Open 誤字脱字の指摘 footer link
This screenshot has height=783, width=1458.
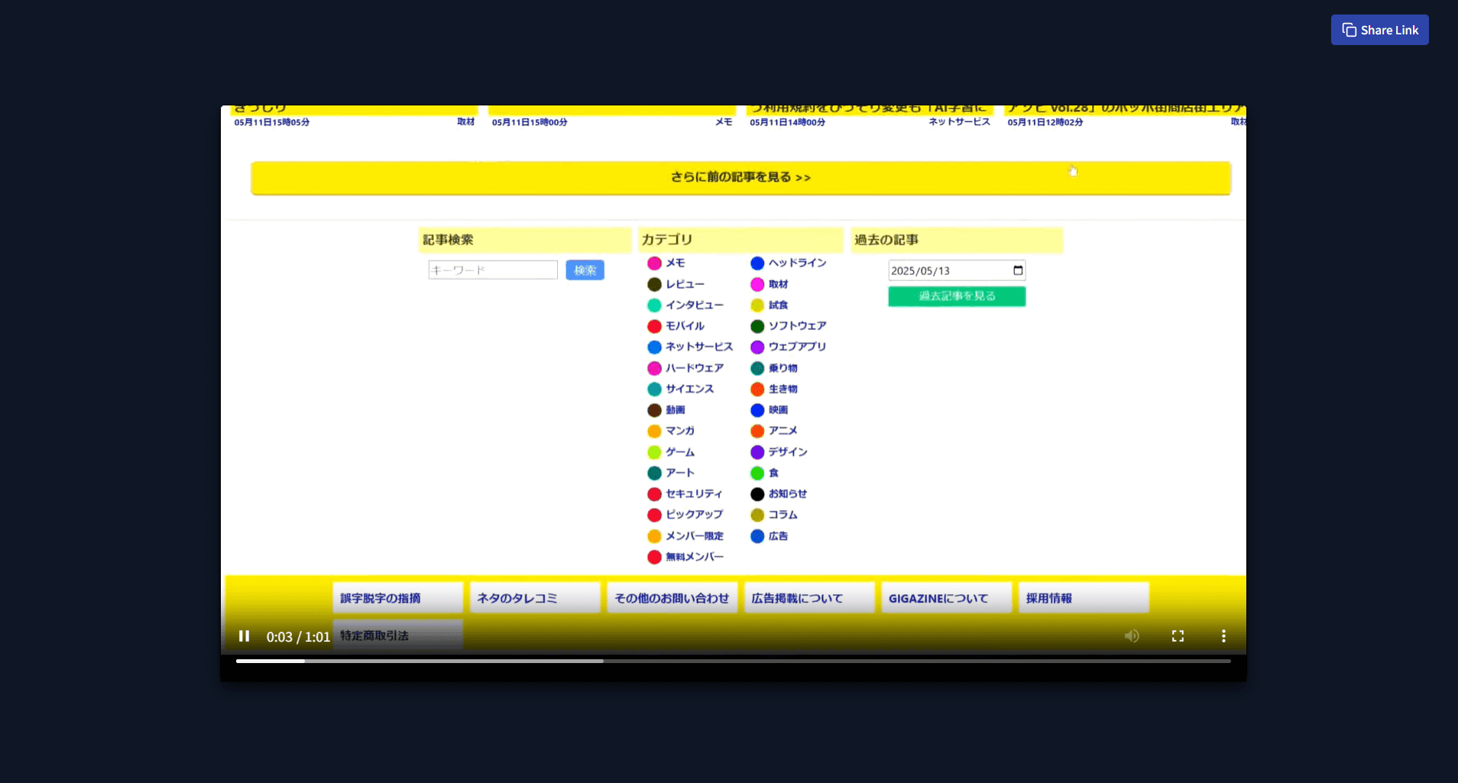point(398,598)
